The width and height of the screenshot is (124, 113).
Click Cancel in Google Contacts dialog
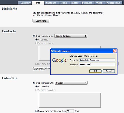pos(109,71)
